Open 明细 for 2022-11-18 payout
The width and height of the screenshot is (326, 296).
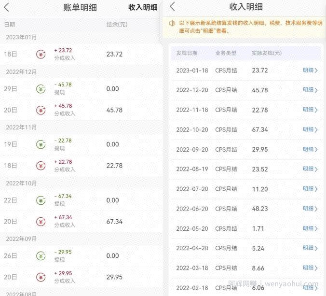click(x=310, y=110)
